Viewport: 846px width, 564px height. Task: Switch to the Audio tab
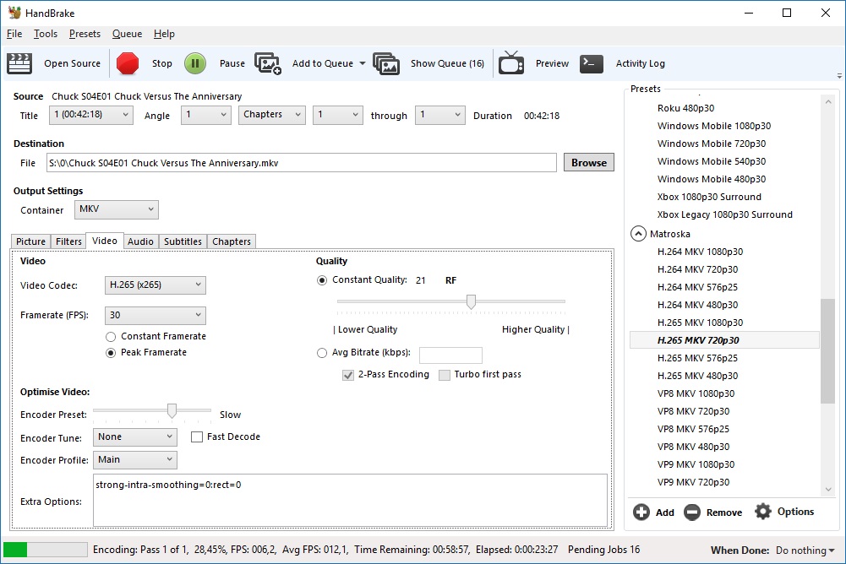click(140, 241)
